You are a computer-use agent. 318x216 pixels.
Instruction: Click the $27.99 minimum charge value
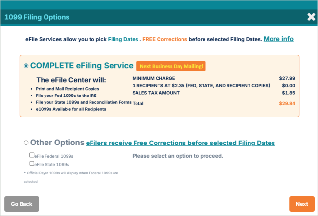pyautogui.click(x=287, y=78)
